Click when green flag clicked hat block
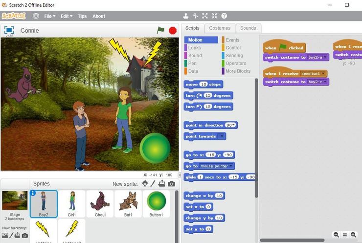 pyautogui.click(x=284, y=47)
